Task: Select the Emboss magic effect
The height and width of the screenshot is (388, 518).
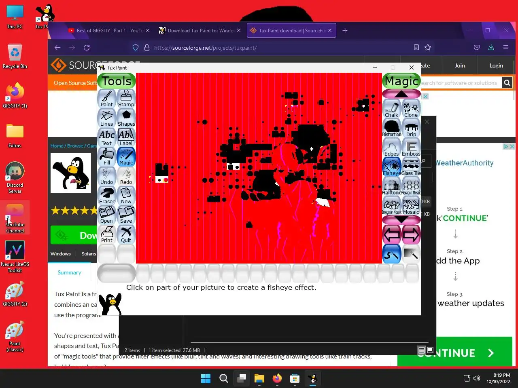Action: tap(411, 148)
